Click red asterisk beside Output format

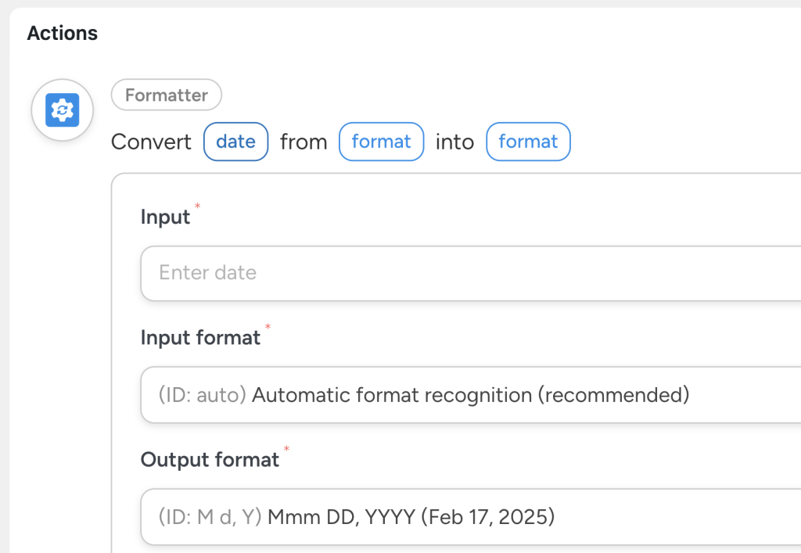286,449
